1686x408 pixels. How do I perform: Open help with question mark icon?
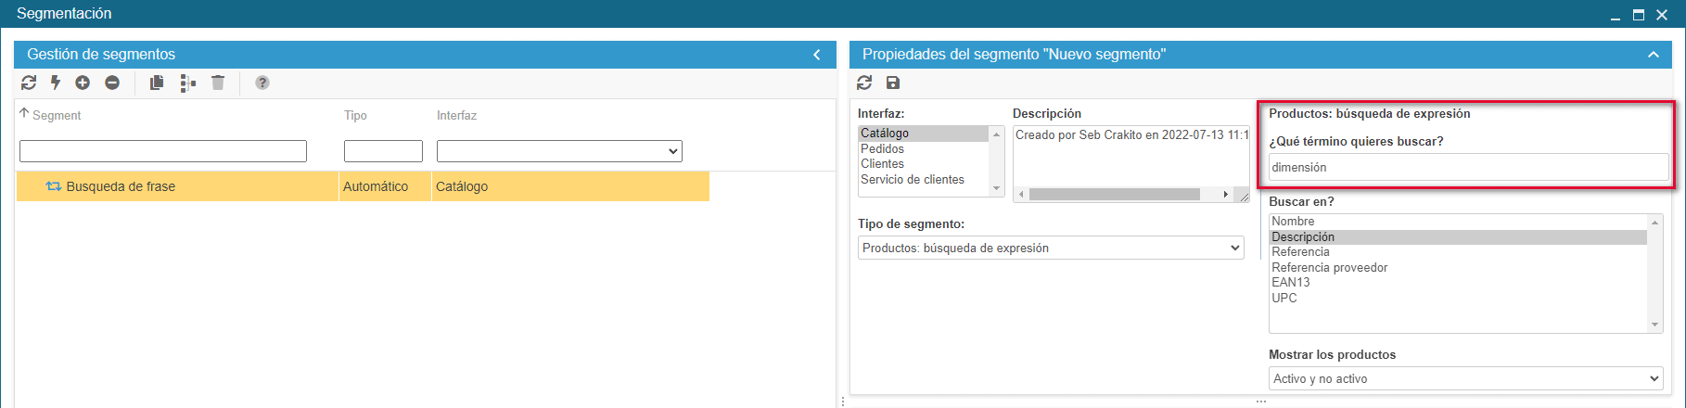[x=262, y=83]
